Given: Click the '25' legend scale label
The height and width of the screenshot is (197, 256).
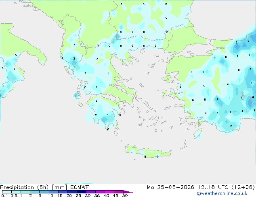Looking at the screenshot, I should coord(78,195).
